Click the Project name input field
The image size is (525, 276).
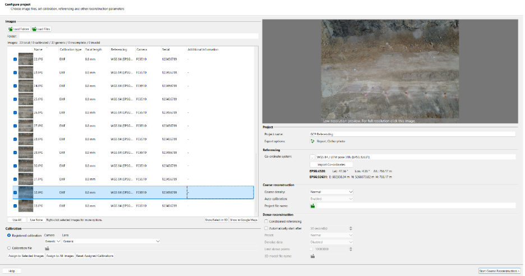point(412,135)
